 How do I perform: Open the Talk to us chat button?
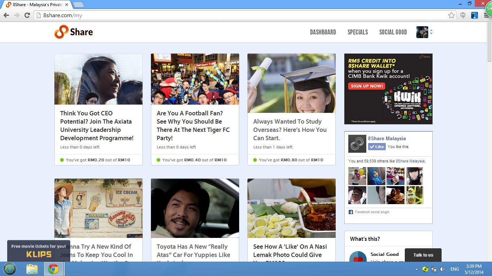click(423, 255)
